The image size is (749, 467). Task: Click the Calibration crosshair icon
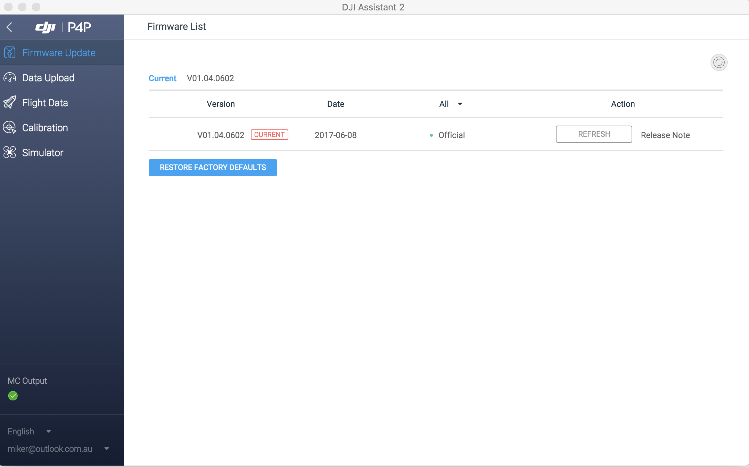pos(10,127)
